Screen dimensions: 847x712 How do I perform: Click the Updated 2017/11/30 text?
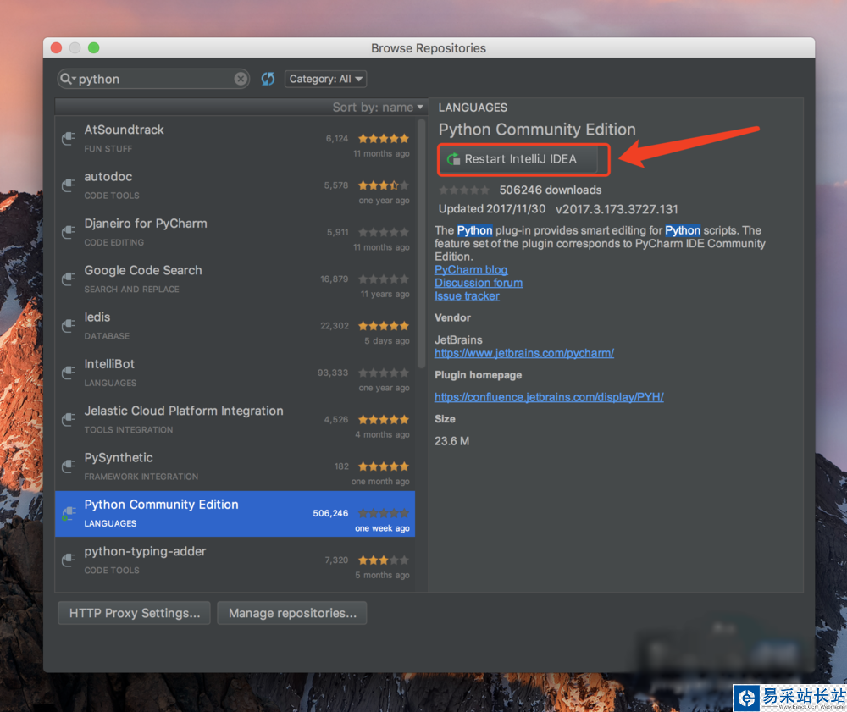click(491, 209)
